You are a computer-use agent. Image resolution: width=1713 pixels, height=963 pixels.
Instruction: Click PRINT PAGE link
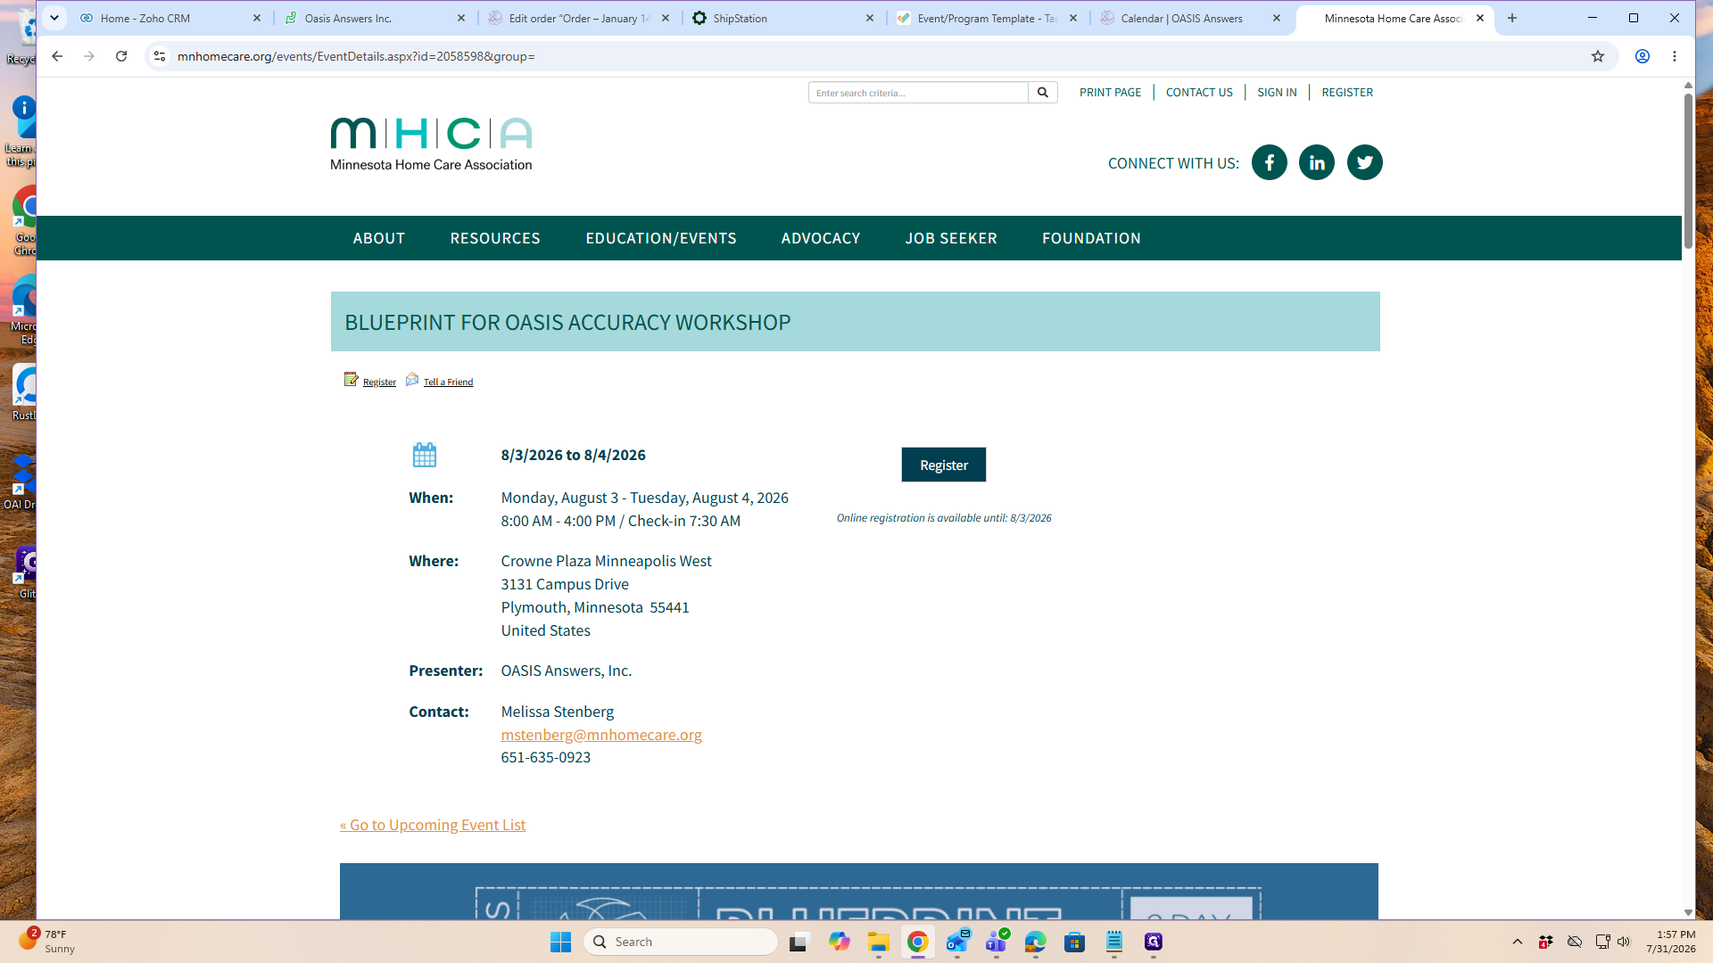[1110, 92]
